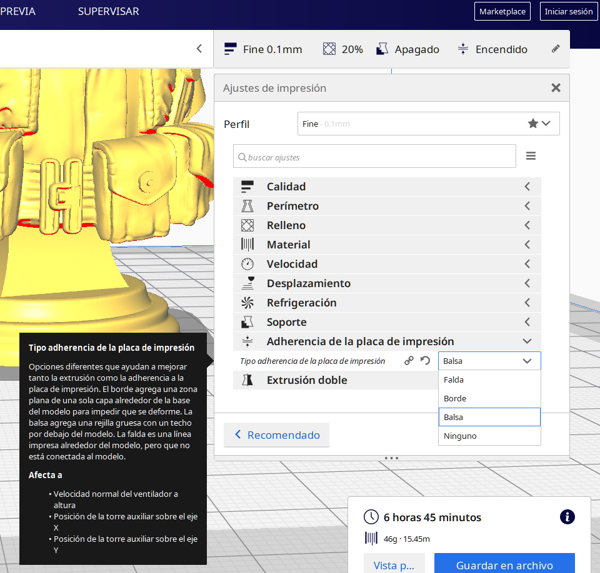Click the Calidad layers icon
The image size is (600, 573).
click(247, 187)
